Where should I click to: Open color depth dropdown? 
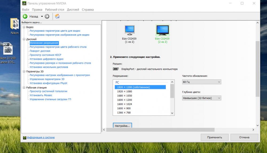202,98
